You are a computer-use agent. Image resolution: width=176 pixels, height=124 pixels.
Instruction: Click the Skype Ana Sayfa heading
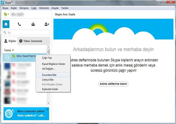[65, 15]
